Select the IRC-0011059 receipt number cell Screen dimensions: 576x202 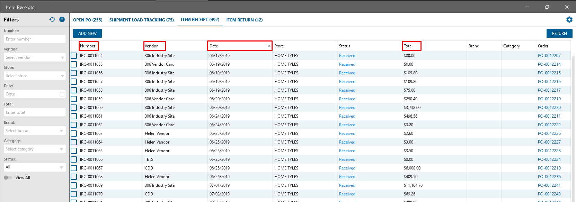point(91,99)
